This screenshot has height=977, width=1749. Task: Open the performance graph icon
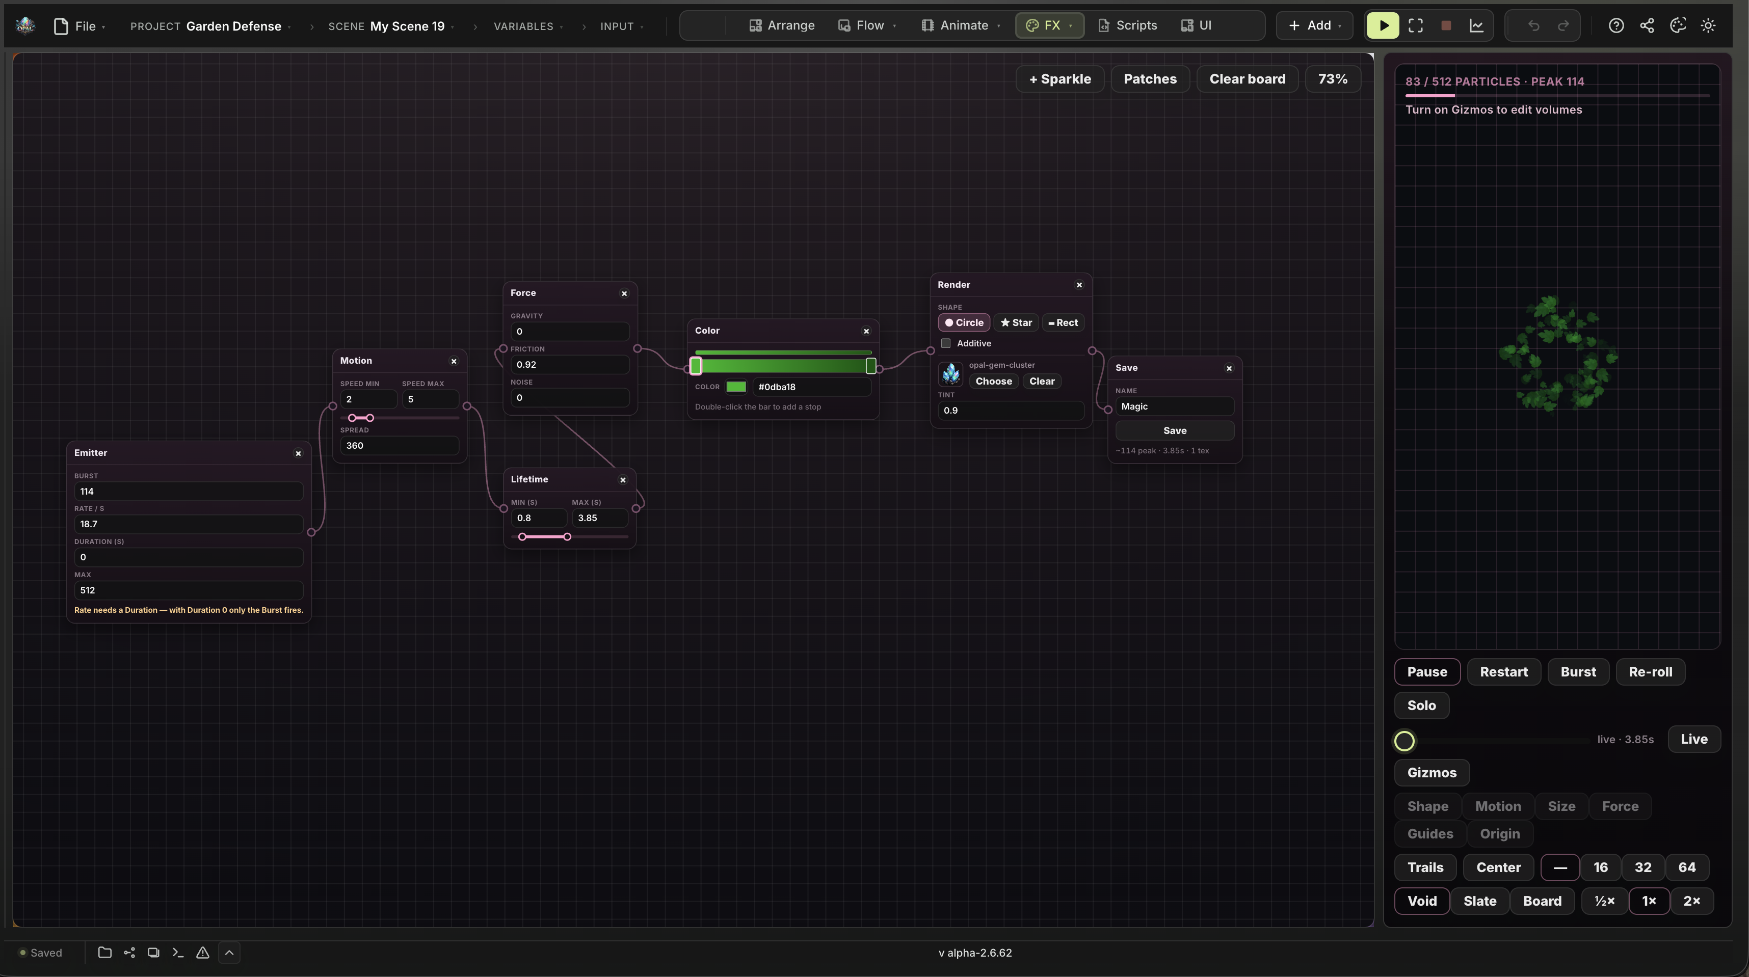[x=1477, y=26]
